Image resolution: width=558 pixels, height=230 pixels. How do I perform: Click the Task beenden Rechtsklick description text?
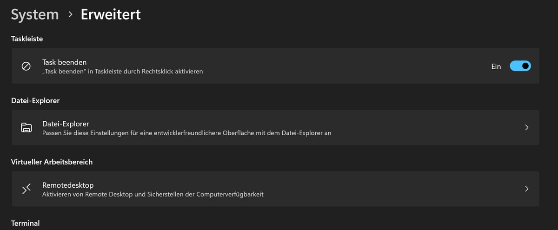tap(122, 72)
